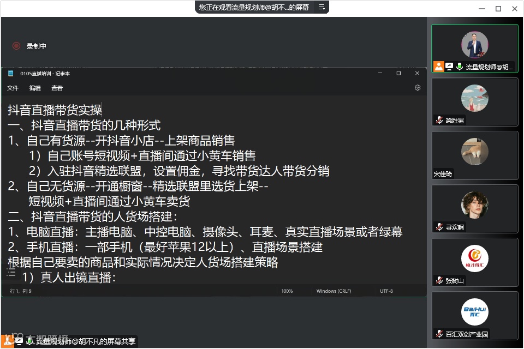524x349 pixels.
Task: Click the 您正在观看流量规划师 screen banner text
Action: click(x=254, y=7)
